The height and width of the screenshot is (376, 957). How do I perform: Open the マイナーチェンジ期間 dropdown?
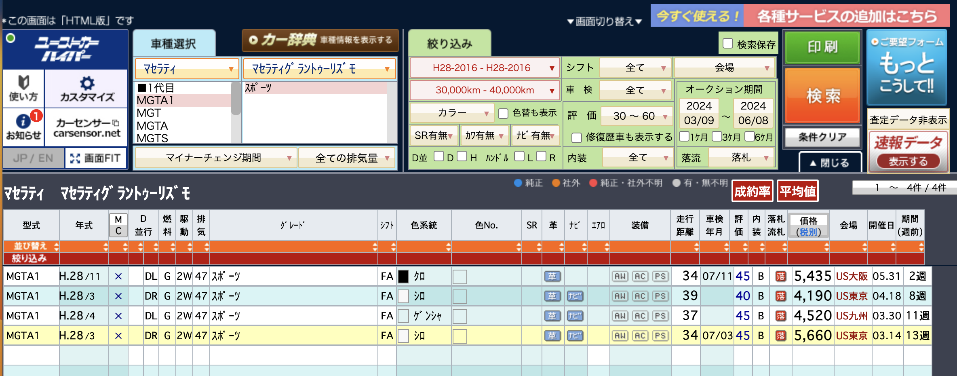215,158
